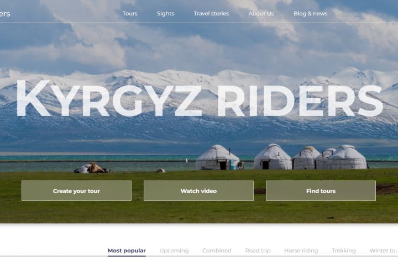Open the Horse riding tab

tap(301, 251)
